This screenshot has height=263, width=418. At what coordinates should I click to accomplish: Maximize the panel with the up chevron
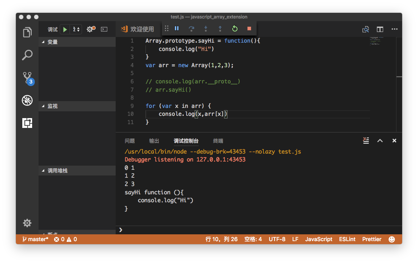click(380, 140)
